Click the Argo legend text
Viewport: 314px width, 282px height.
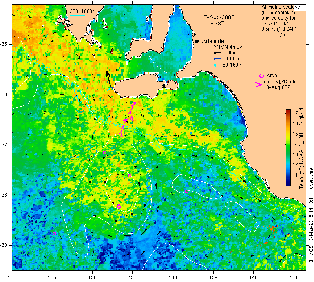[x=272, y=76]
